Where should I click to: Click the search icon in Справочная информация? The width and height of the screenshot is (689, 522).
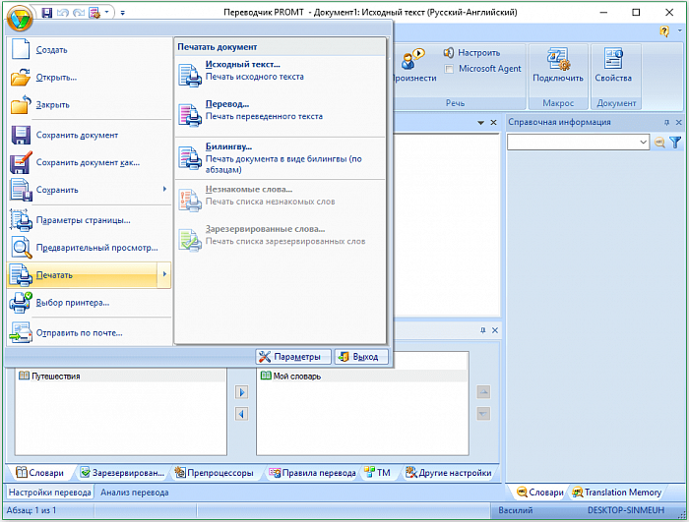point(660,142)
